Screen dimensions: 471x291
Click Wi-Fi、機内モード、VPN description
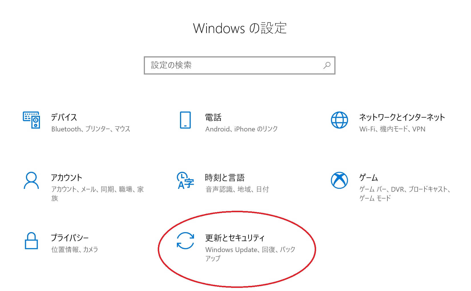pyautogui.click(x=392, y=129)
